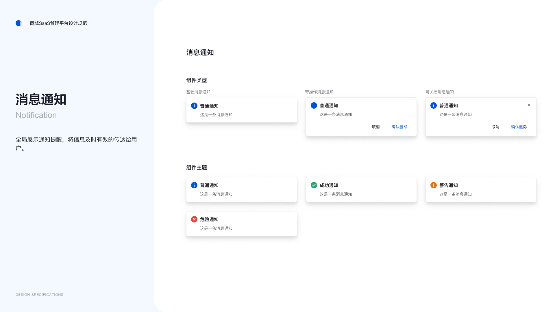This screenshot has height=312, width=555.
Task: Click the 成功通知 notification card
Action: [x=361, y=190]
